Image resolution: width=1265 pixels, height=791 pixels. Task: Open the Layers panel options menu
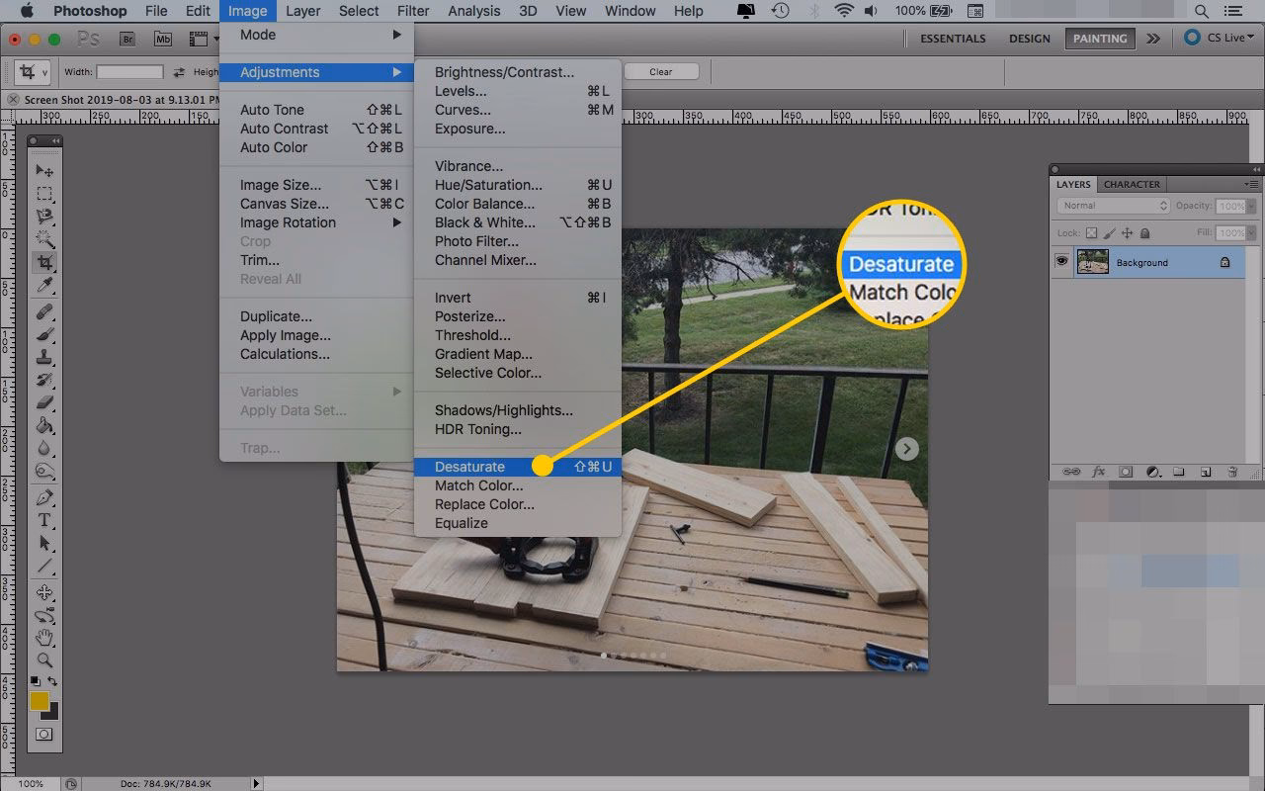click(1251, 185)
